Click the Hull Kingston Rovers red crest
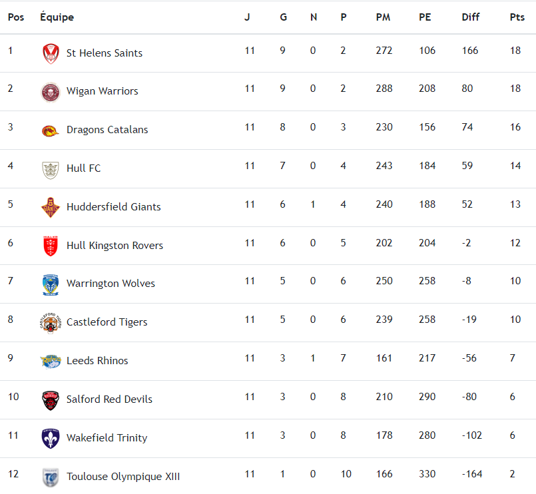Image resolution: width=536 pixels, height=494 pixels. coord(51,246)
